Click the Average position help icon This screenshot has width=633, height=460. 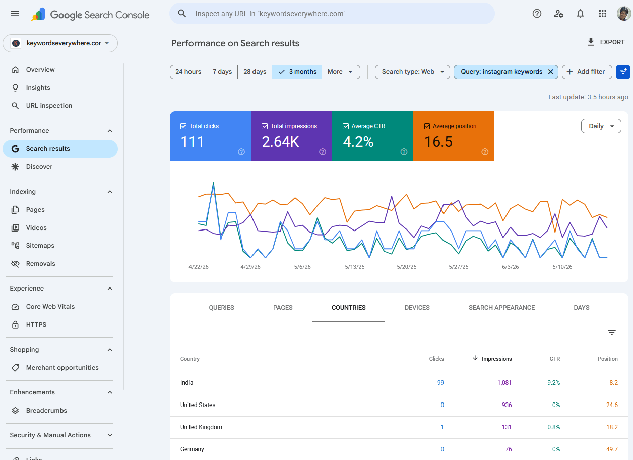tap(485, 152)
